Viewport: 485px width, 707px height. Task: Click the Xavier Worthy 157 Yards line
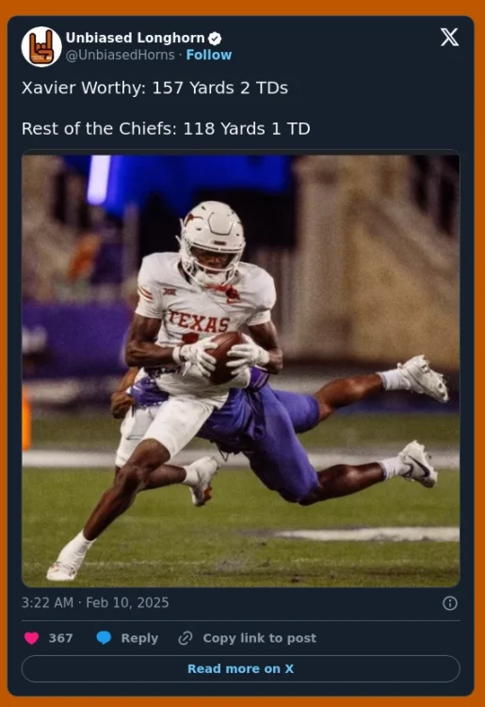point(154,88)
